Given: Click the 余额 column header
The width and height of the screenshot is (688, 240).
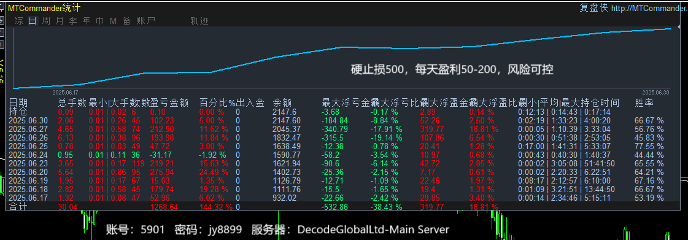Looking at the screenshot, I should point(282,103).
